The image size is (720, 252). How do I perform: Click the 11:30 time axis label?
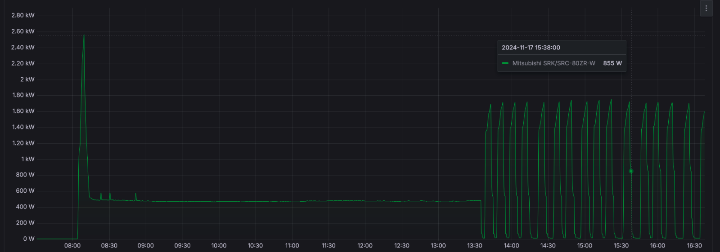328,246
